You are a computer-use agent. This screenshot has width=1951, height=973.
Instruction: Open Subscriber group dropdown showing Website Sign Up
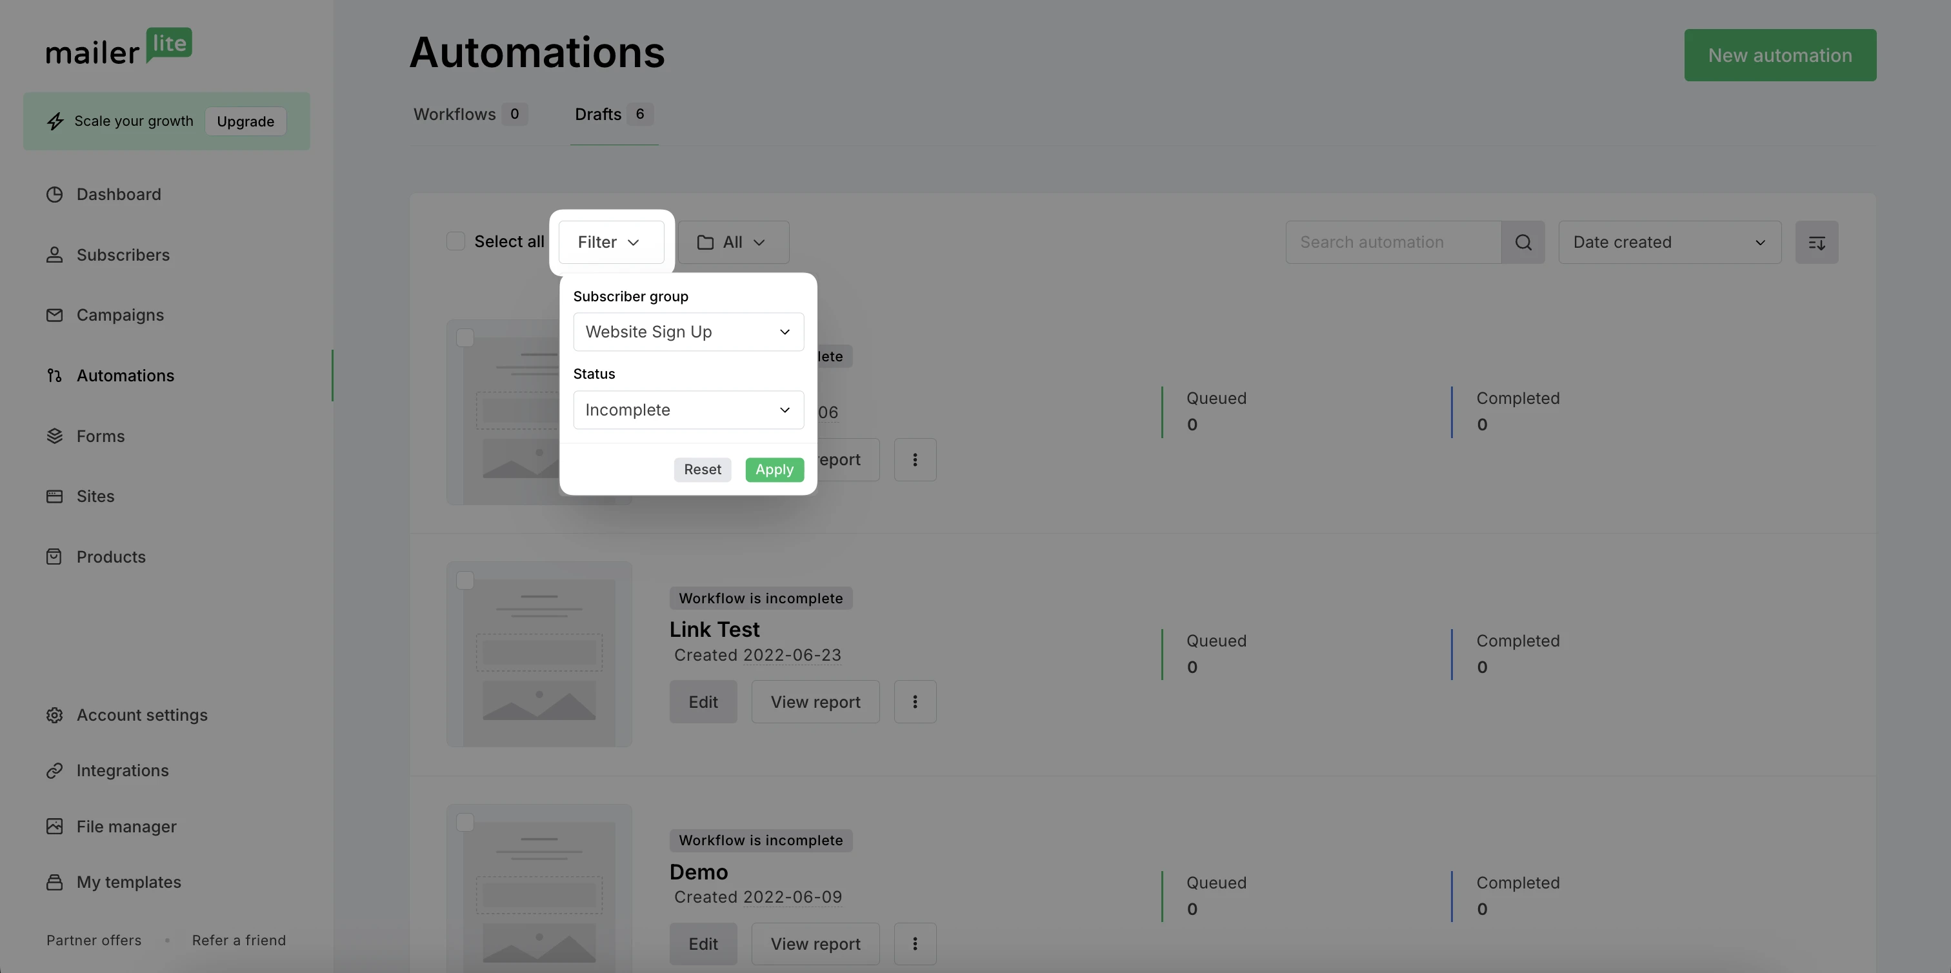[x=688, y=332]
